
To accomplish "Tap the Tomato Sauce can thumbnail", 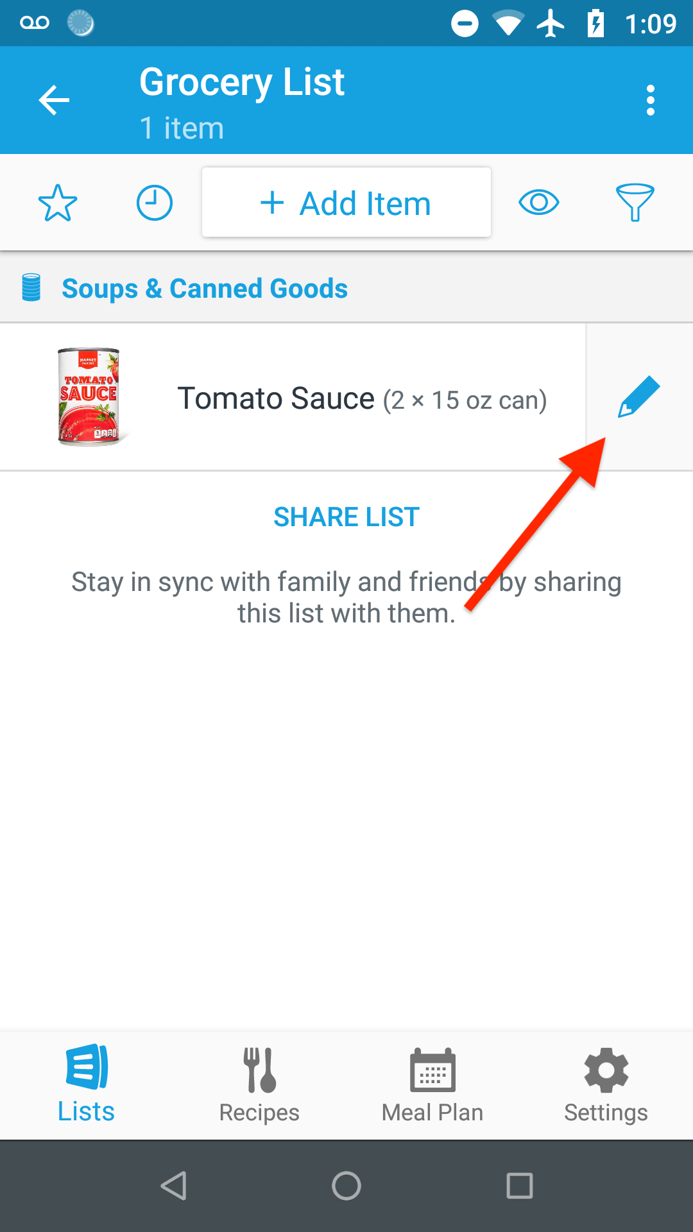I will point(89,397).
